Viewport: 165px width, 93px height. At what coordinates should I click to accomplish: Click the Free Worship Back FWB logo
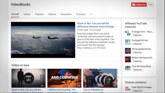pos(128,68)
